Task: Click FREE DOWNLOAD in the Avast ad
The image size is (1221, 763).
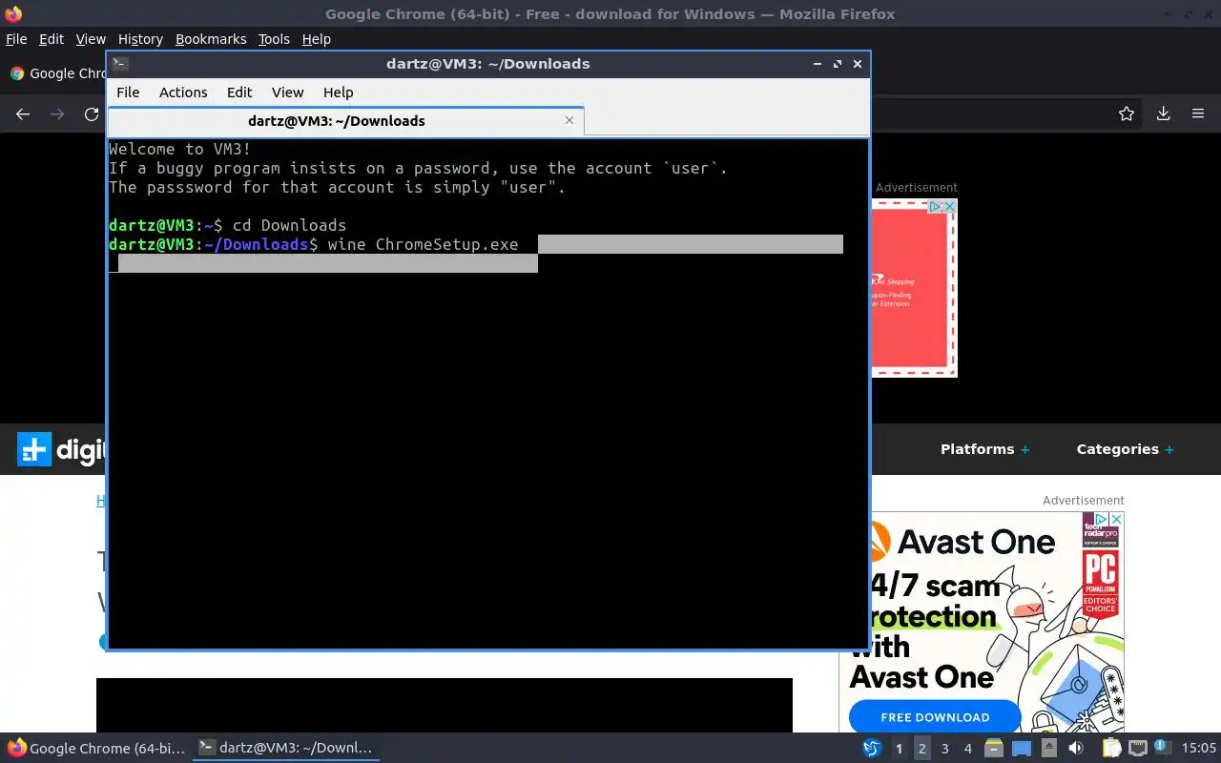Action: pos(935,717)
